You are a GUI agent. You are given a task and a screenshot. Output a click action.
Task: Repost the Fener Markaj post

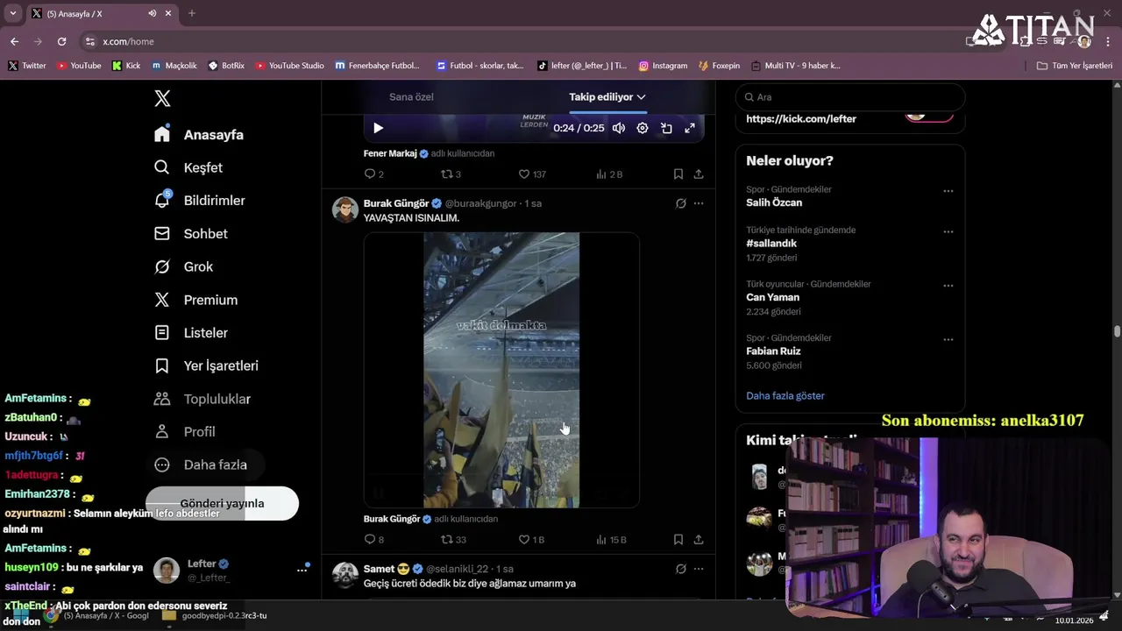(451, 174)
